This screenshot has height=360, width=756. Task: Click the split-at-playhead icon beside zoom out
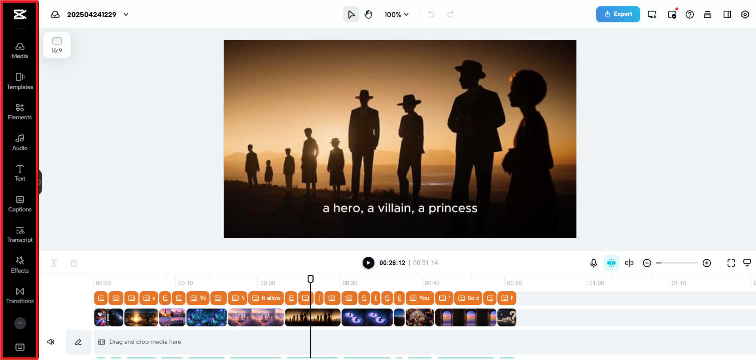click(629, 263)
